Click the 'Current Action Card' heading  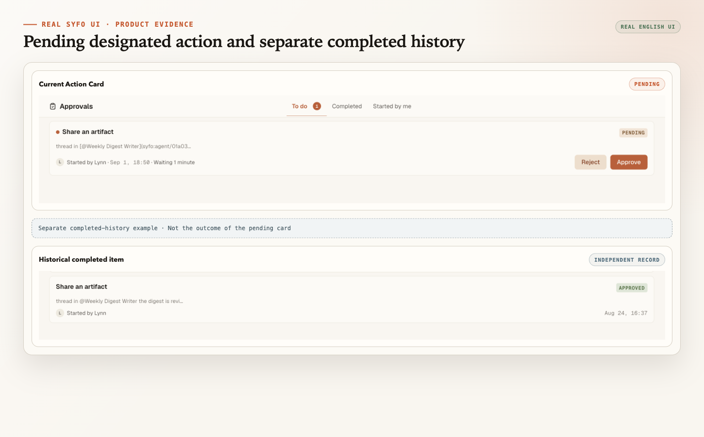[x=71, y=84]
